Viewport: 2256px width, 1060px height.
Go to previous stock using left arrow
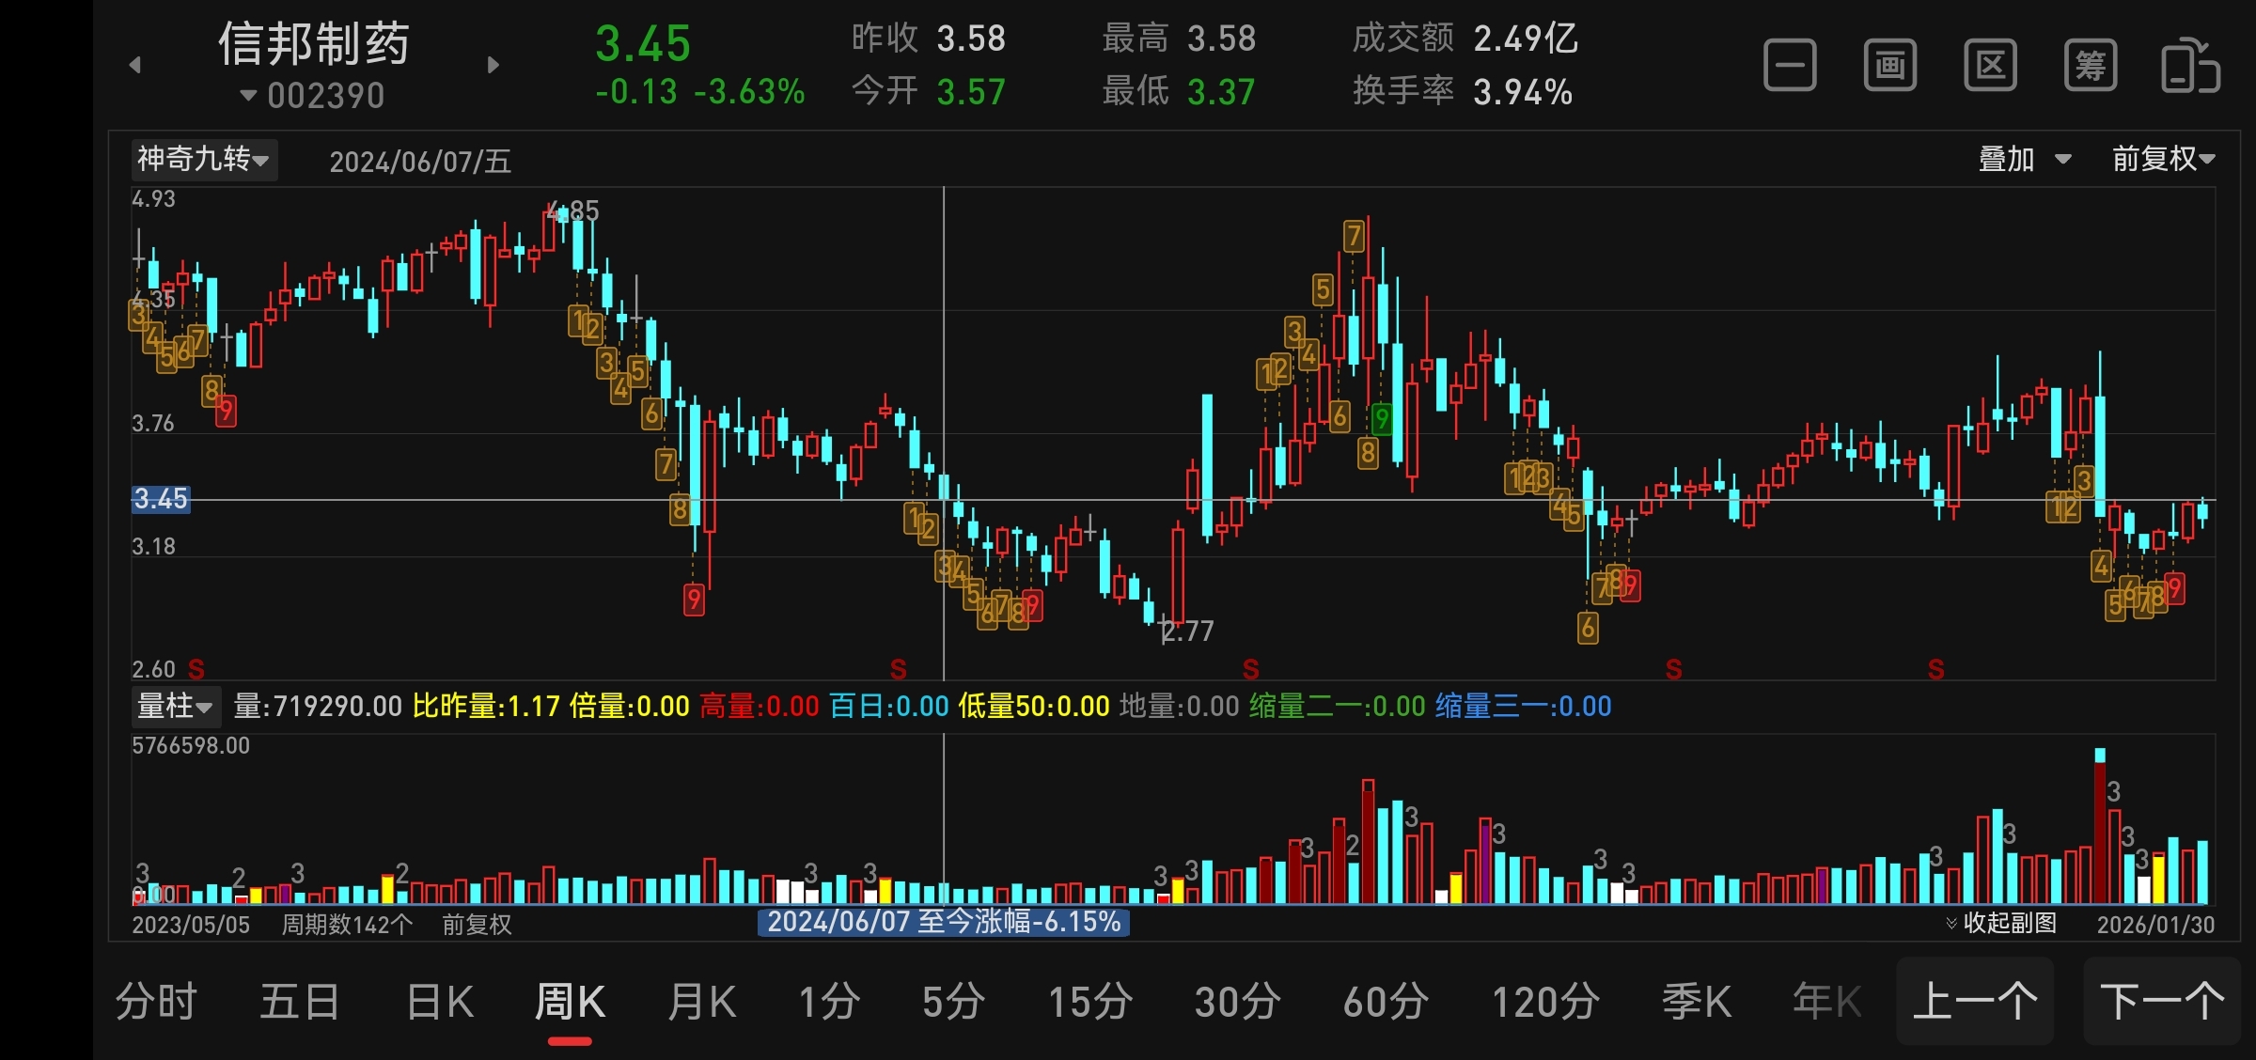135,65
